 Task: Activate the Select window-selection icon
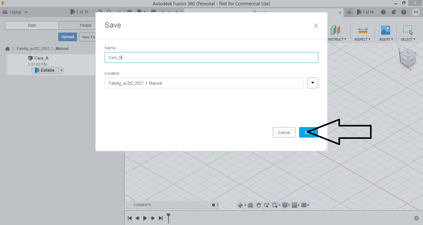(408, 30)
